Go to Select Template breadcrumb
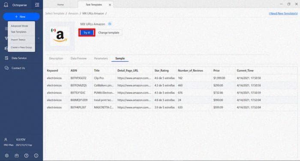 click(55, 13)
